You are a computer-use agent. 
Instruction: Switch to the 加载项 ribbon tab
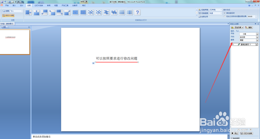(75, 5)
